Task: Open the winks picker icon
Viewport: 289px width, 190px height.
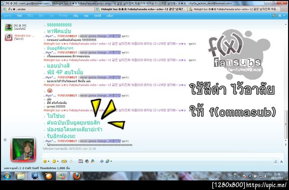Action: (x=54, y=161)
